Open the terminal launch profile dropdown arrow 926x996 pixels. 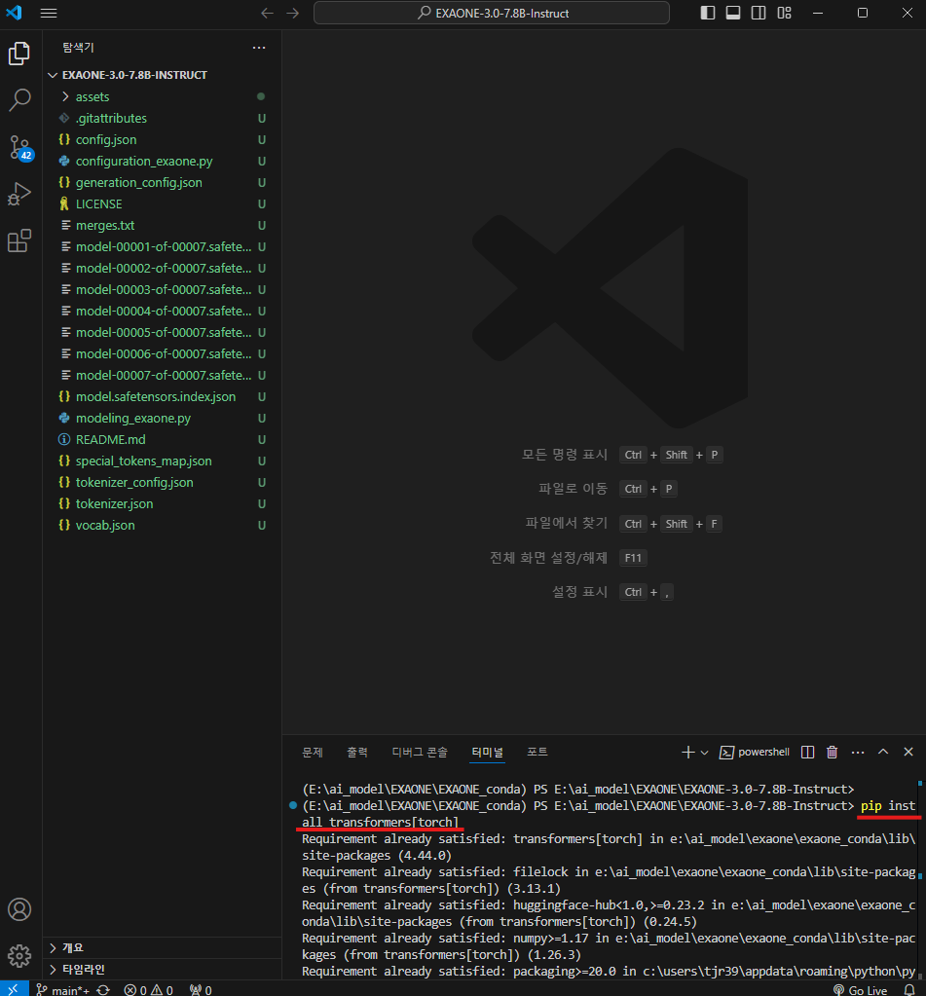[x=704, y=752]
